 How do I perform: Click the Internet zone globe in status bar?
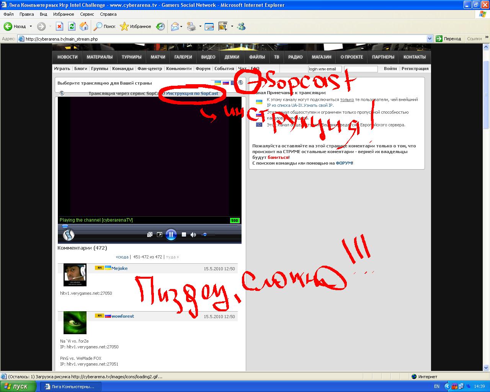[x=414, y=377]
